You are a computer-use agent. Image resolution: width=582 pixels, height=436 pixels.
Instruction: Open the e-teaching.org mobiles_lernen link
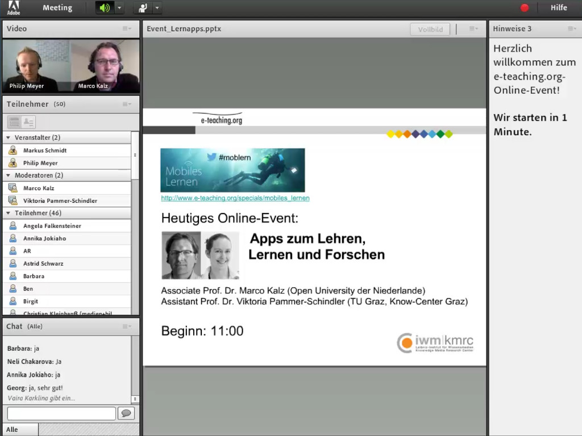(x=235, y=198)
